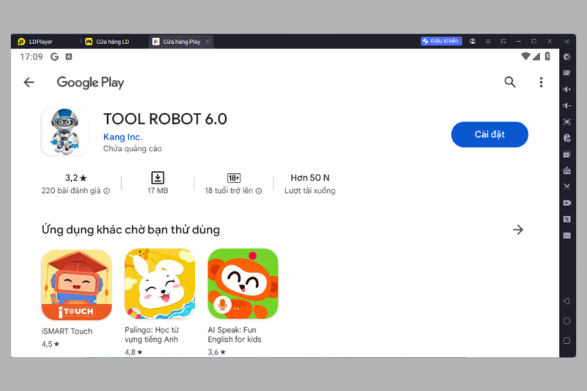Open the AI Speak monkey app thumbnail

coord(243,284)
